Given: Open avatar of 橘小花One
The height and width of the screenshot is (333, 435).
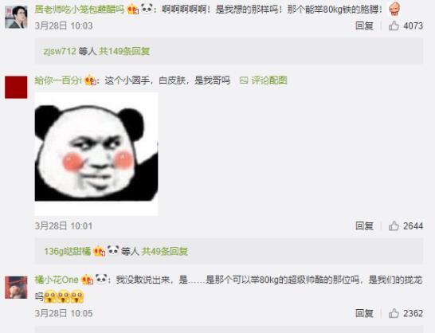Looking at the screenshot, I should 16,288.
